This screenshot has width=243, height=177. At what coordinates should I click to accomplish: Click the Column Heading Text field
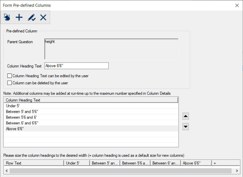point(77,66)
